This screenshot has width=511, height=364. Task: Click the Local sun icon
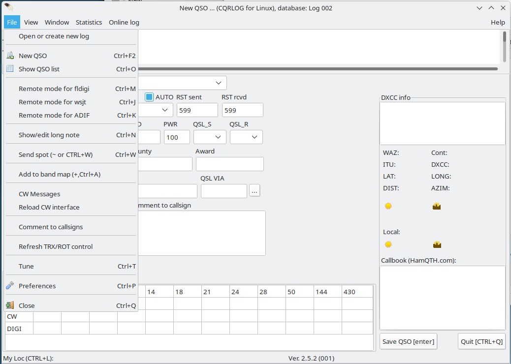click(388, 244)
